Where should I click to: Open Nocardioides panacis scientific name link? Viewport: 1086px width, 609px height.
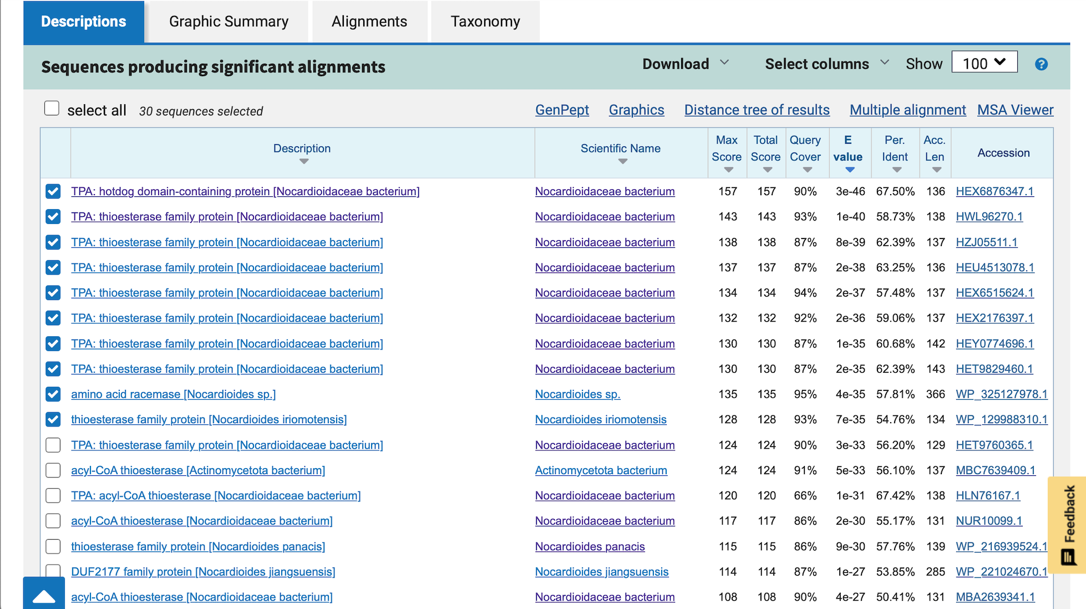coord(590,546)
